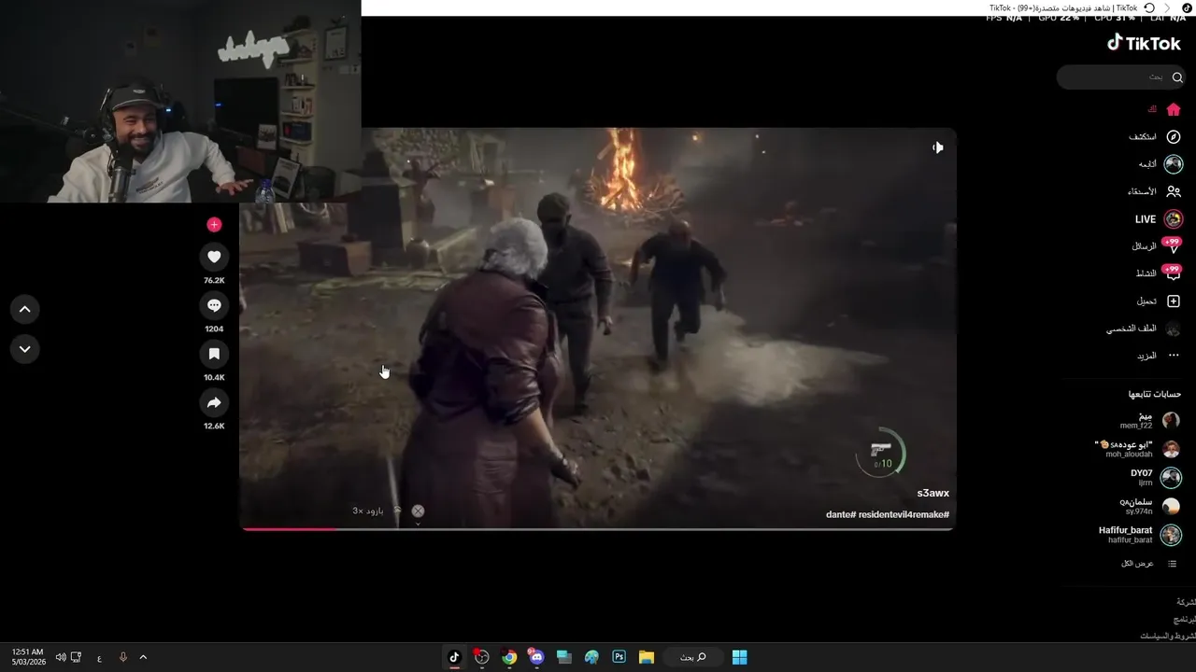Open the volume control in the system tray

61,657
